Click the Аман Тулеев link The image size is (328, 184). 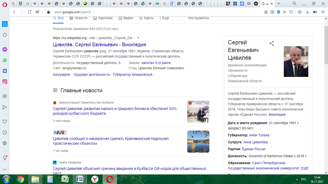[259, 135]
